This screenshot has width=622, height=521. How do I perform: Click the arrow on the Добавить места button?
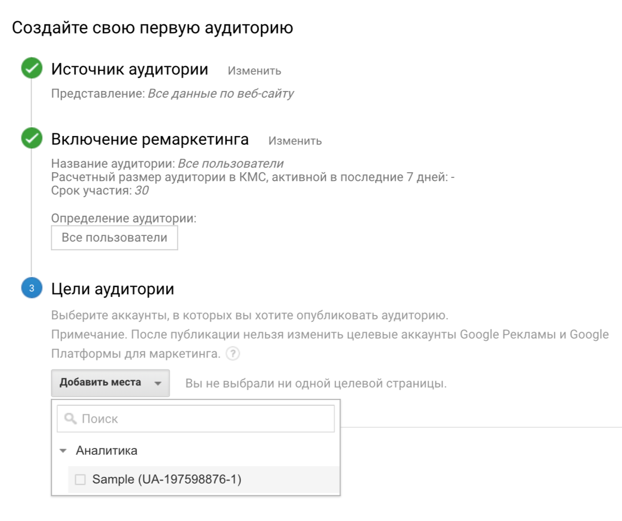click(x=158, y=383)
